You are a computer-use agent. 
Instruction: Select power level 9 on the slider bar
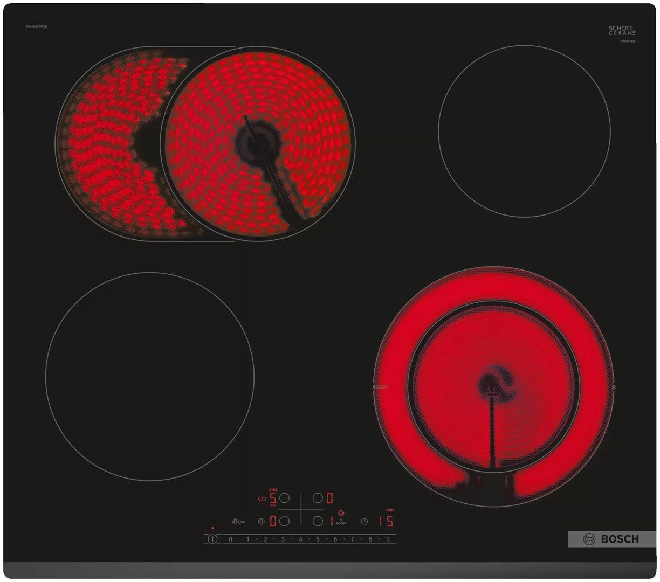tap(388, 538)
